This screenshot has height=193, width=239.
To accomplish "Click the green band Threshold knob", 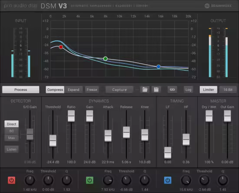I will 126,180.
